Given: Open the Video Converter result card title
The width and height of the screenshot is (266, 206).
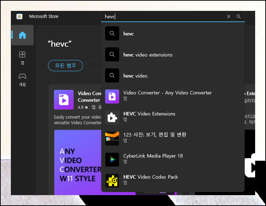Looking at the screenshot, I should pyautogui.click(x=89, y=97).
